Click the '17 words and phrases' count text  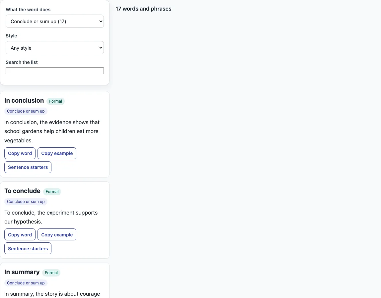143,9
